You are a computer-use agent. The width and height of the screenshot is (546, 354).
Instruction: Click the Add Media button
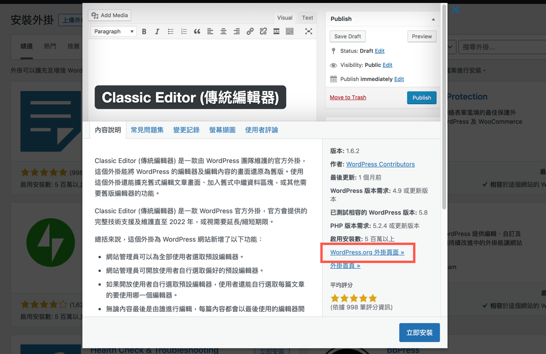[110, 15]
